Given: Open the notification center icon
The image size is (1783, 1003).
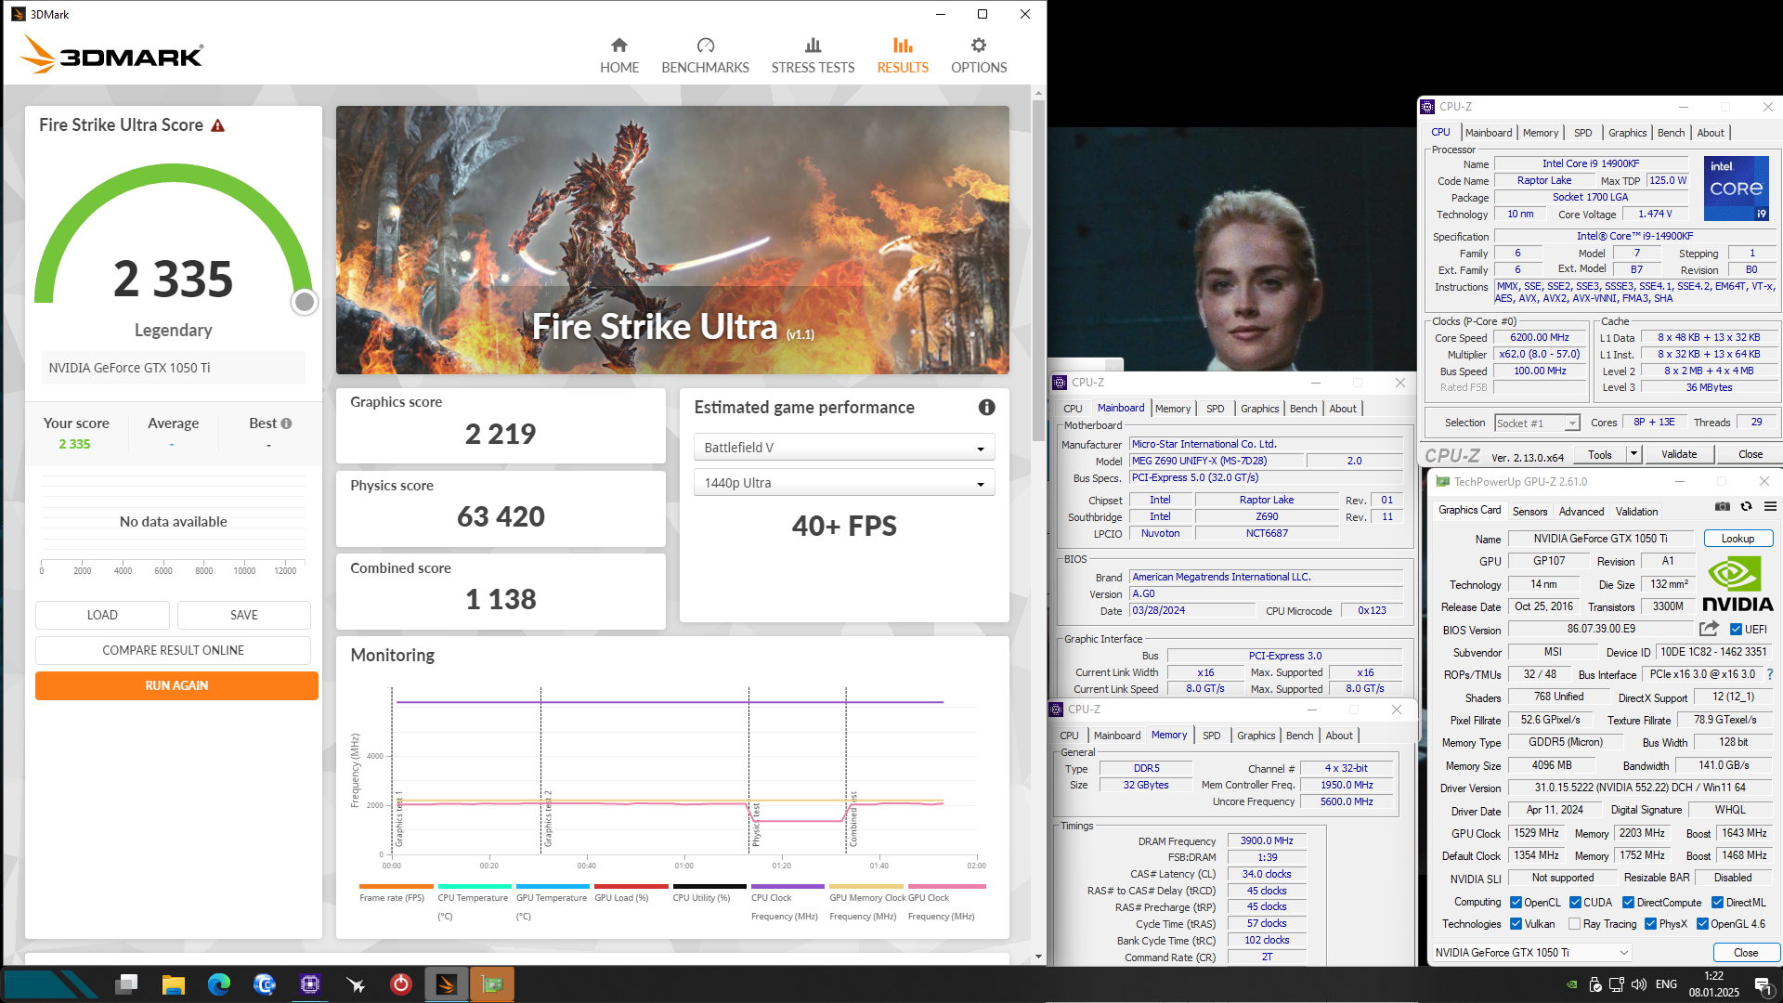Looking at the screenshot, I should [1762, 984].
